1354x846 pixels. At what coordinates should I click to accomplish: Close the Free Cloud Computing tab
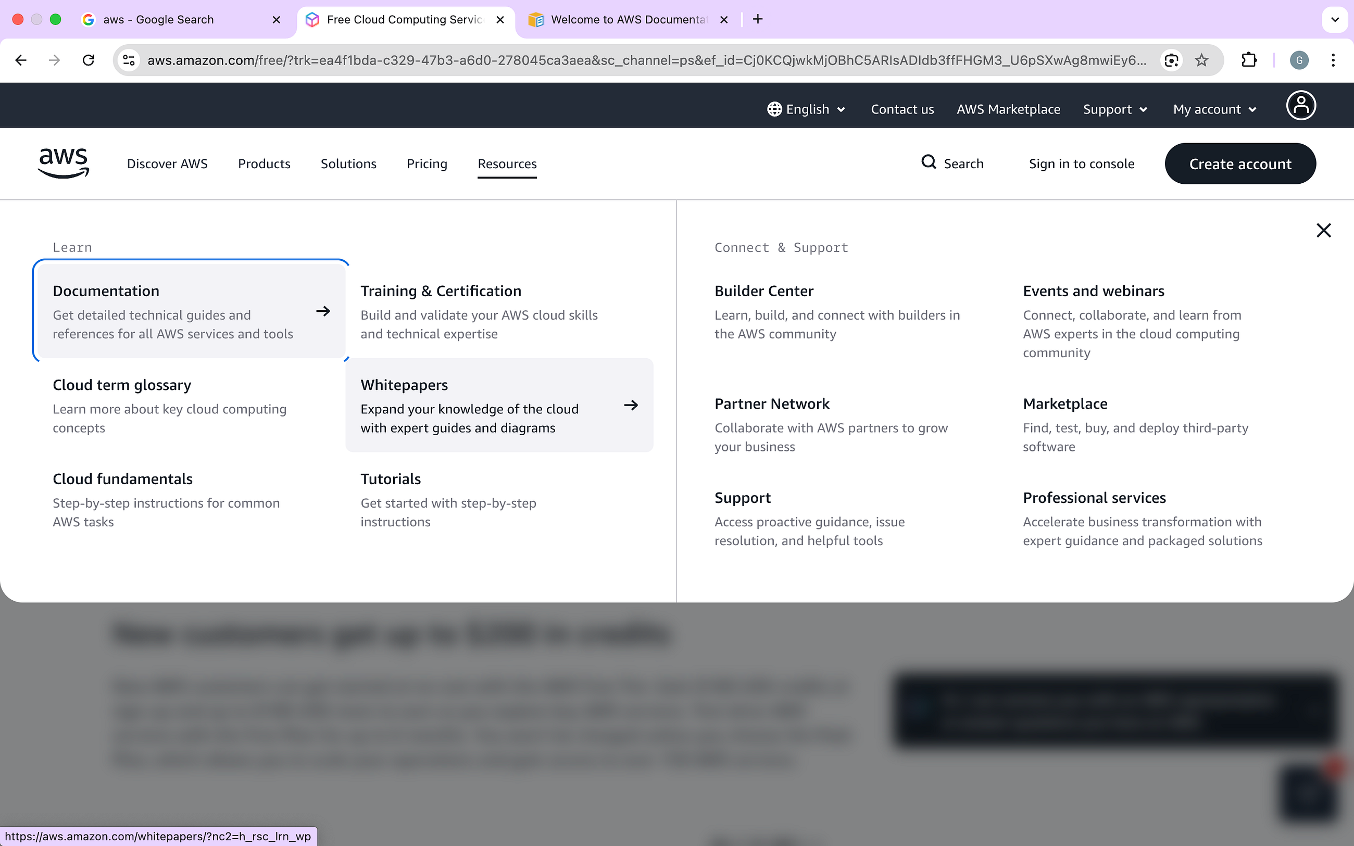click(500, 20)
